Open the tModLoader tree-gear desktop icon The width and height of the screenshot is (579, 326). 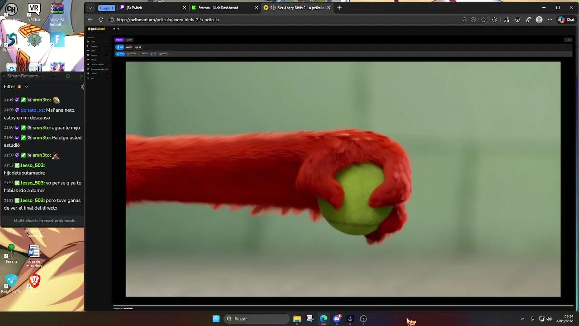point(34,40)
